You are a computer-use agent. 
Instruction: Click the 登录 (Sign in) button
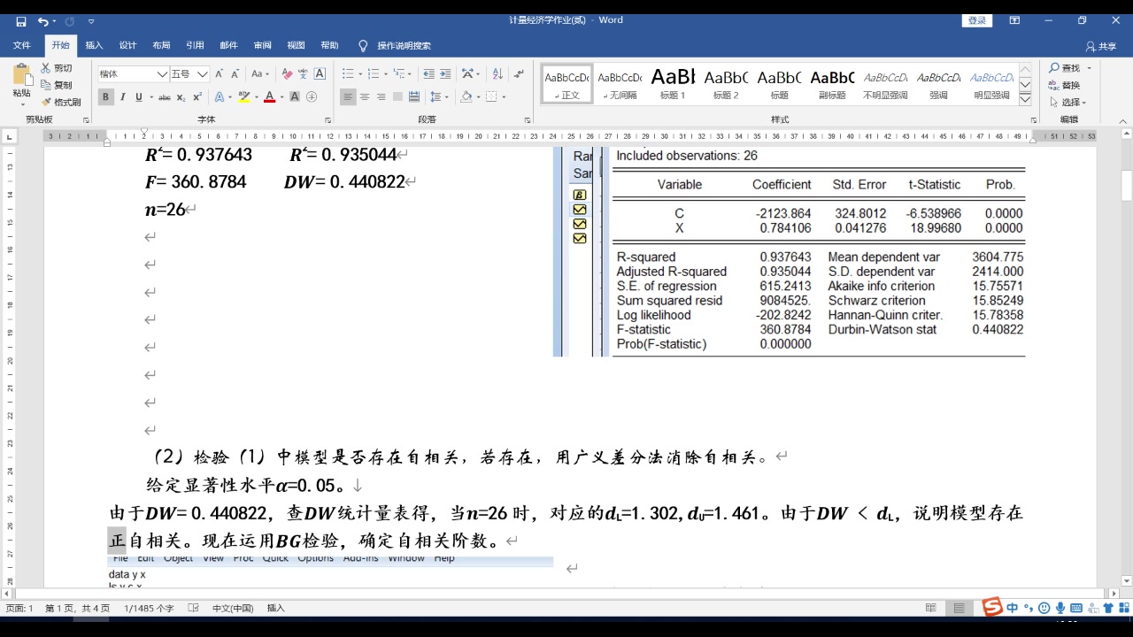coord(977,20)
